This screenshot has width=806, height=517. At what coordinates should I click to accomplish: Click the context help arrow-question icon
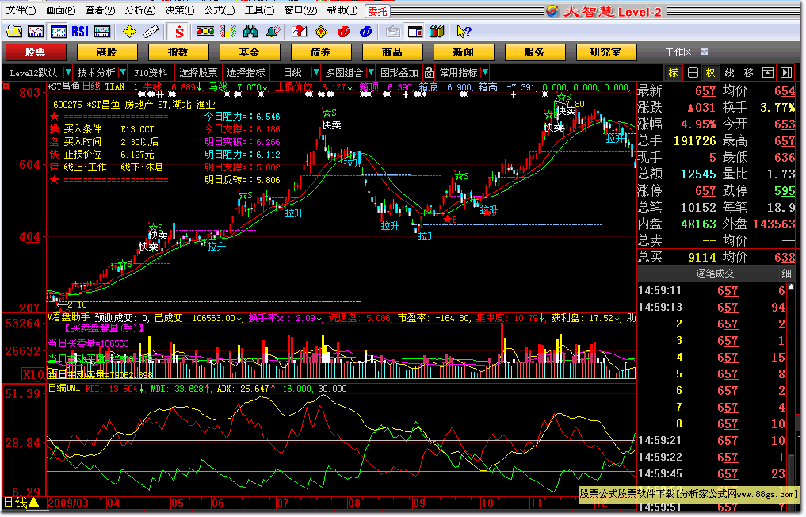click(x=464, y=32)
